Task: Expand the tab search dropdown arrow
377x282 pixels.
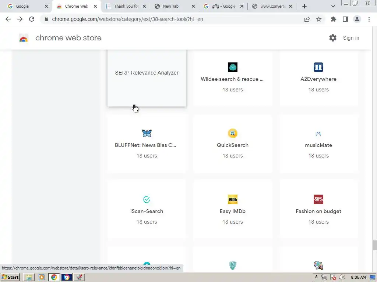Action: [x=333, y=6]
